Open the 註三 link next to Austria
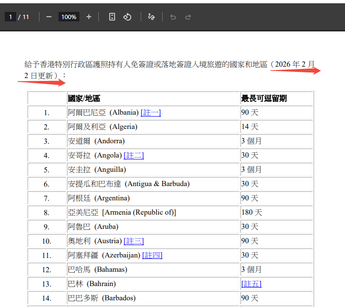Image resolution: width=345 pixels, height=307 pixels. [x=134, y=241]
